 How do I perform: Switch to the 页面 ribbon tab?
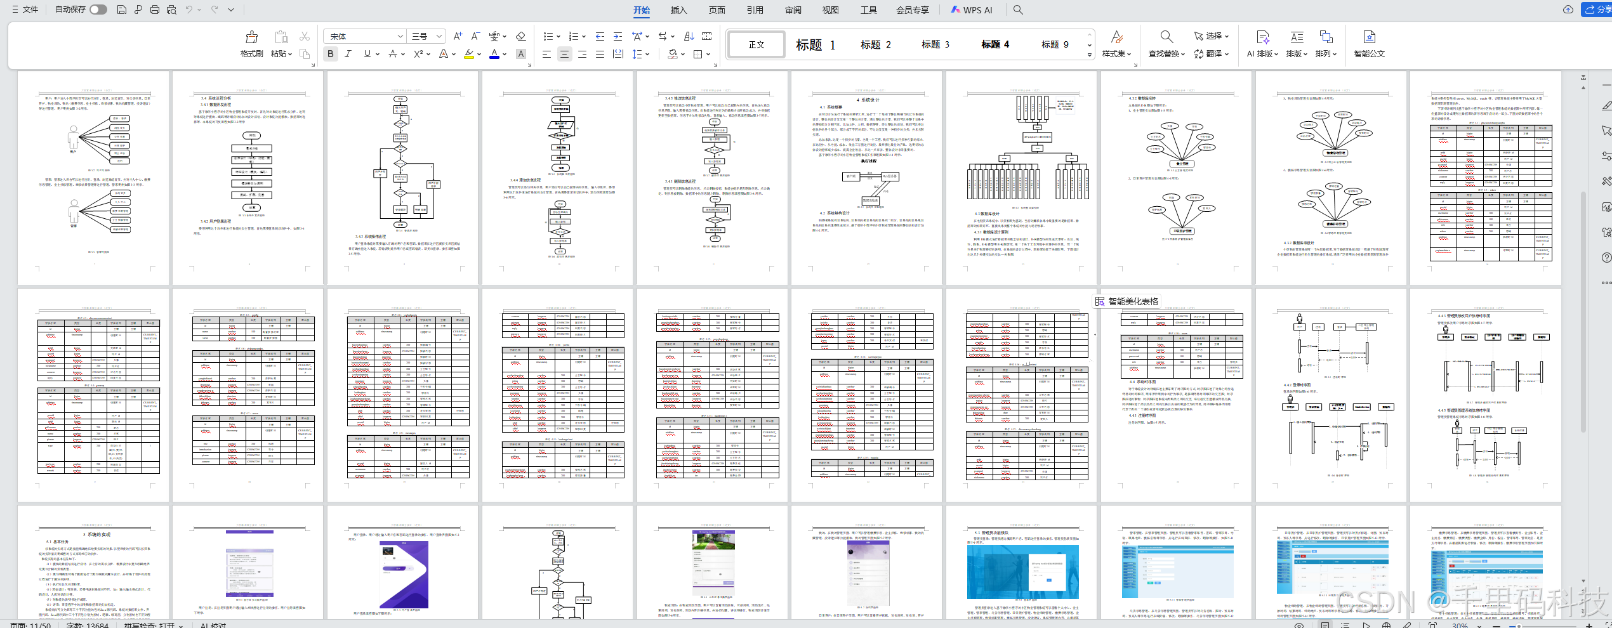(717, 10)
